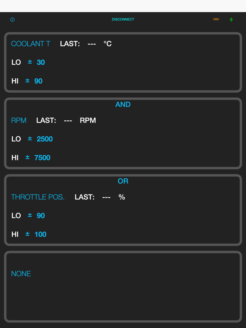Tap DISCONNECT at the top center
The image size is (246, 328).
pyautogui.click(x=123, y=19)
